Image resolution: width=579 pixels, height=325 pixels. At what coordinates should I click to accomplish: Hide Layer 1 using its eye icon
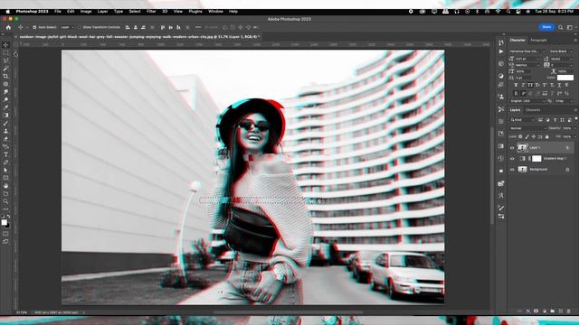pos(512,148)
